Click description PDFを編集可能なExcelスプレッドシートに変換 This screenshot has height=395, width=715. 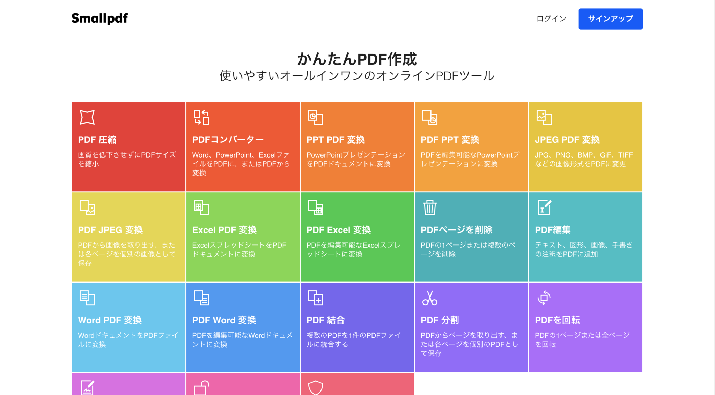click(353, 249)
